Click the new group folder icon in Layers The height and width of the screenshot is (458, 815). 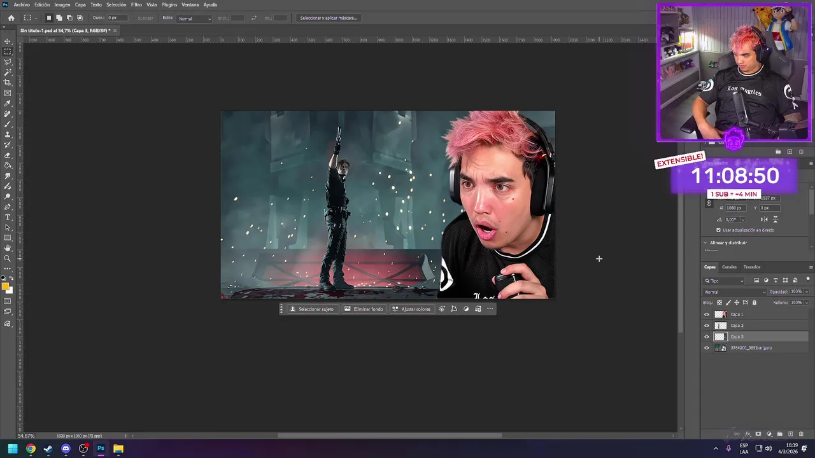click(x=780, y=434)
